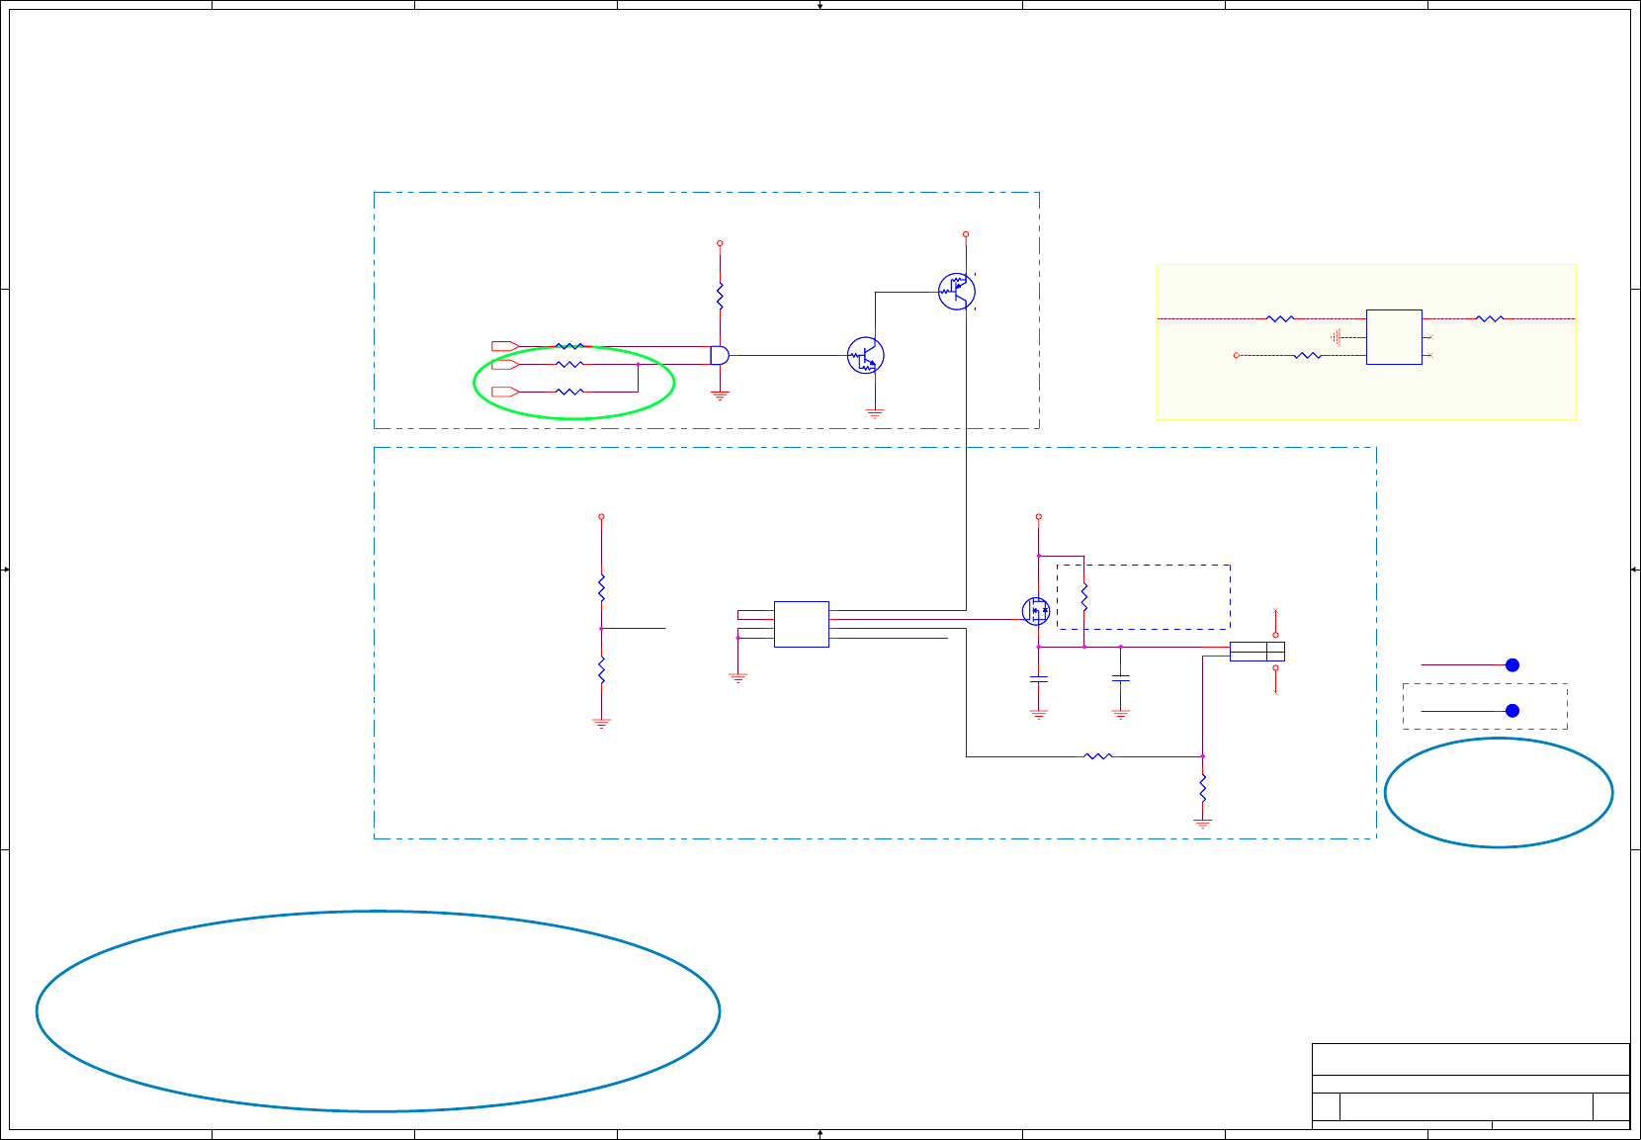This screenshot has height=1140, width=1641.
Task: Click the ground symbol under the NPN transistor
Action: click(x=875, y=413)
